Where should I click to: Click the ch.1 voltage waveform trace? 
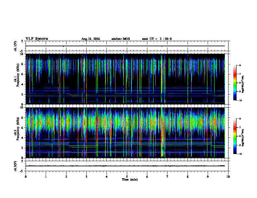[x=125, y=46]
